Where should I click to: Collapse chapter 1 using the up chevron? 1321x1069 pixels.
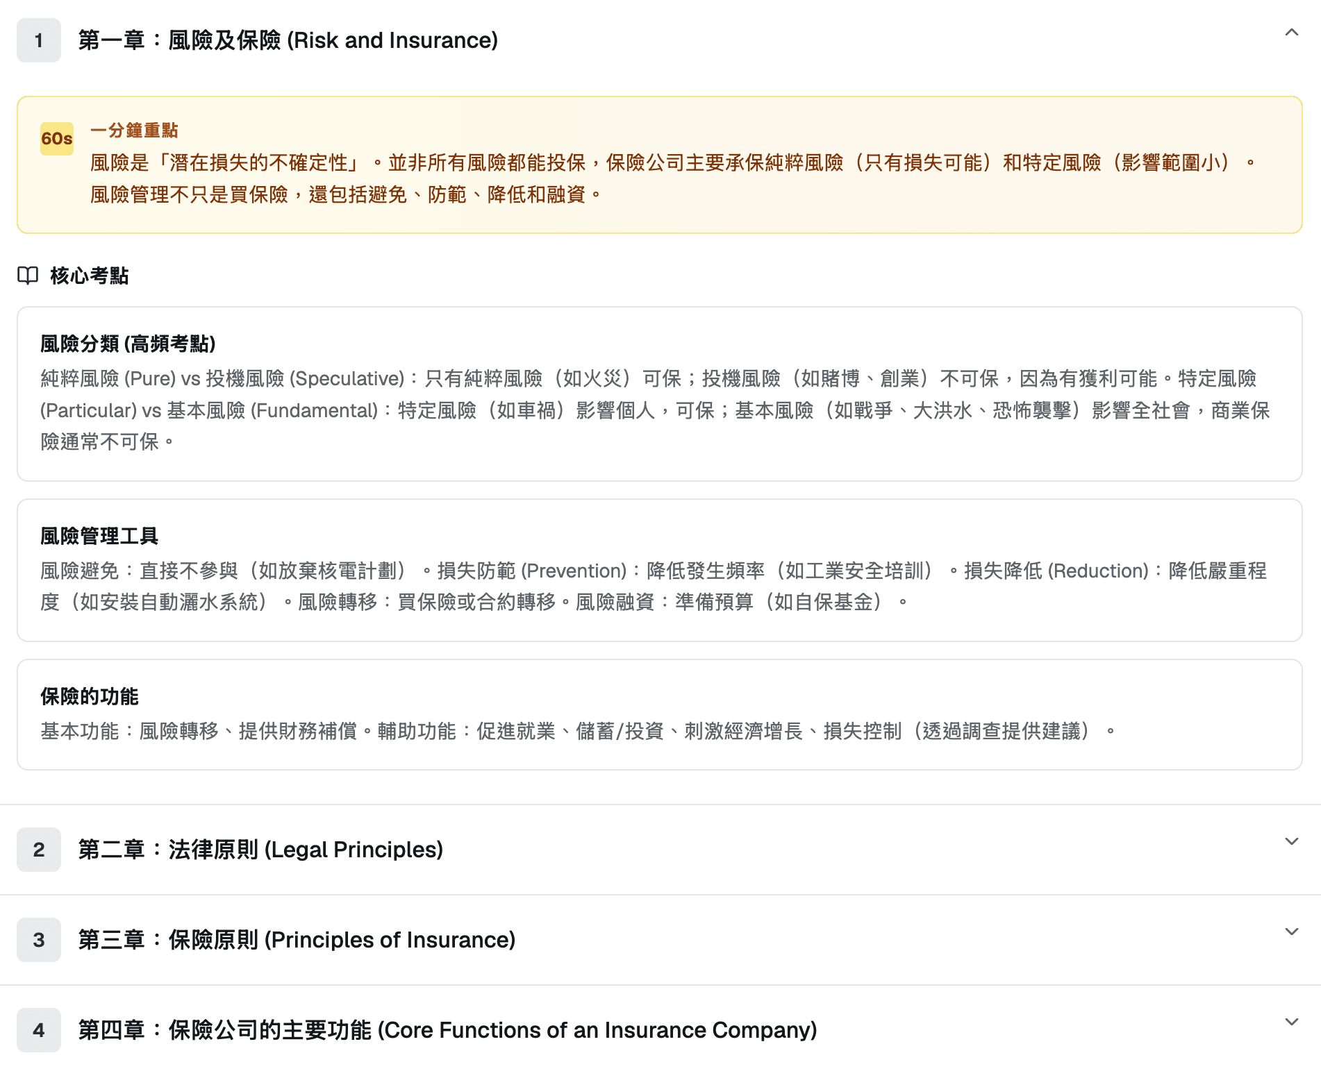click(1291, 33)
